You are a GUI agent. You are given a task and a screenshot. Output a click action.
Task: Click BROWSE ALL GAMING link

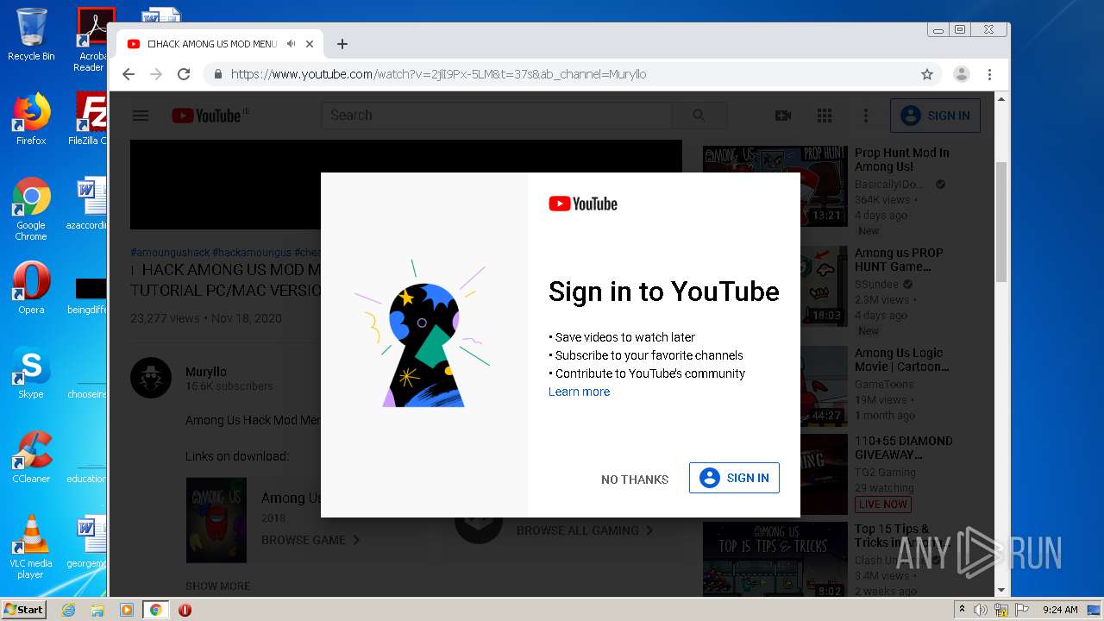click(x=585, y=530)
